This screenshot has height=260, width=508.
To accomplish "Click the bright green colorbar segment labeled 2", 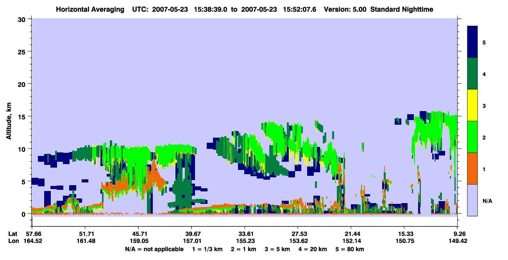I will [x=472, y=137].
